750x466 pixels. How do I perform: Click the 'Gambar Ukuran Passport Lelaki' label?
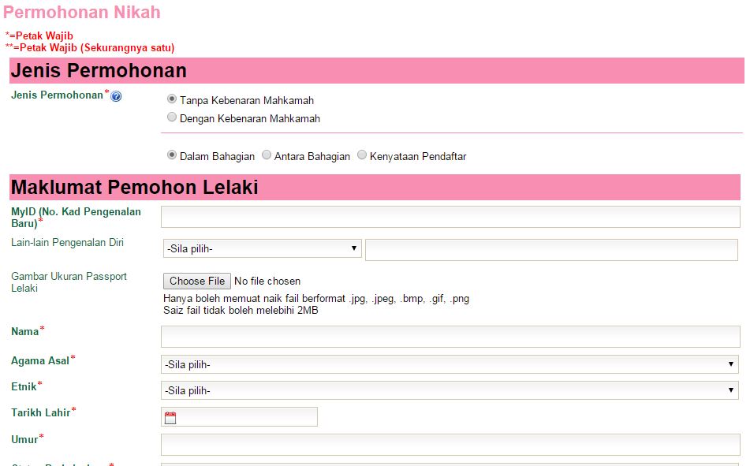[69, 282]
